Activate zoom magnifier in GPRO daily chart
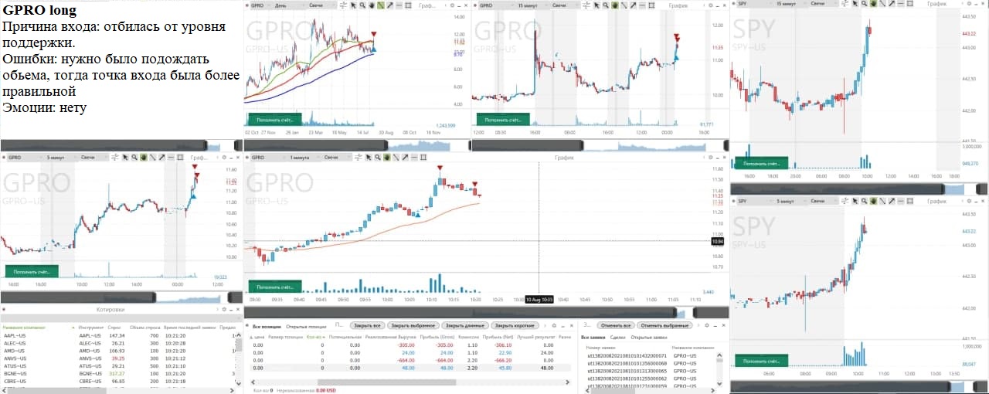 (x=362, y=5)
